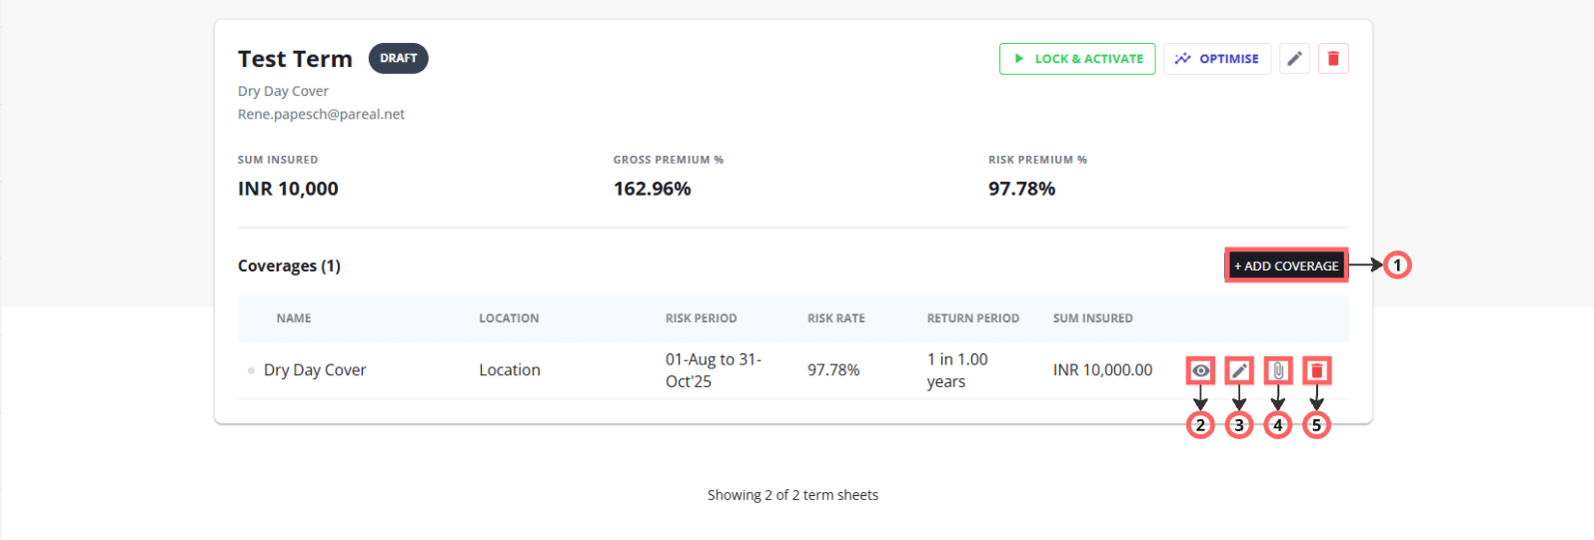Click the grey status dot before Dry Day Cover
Viewport: 1594px width, 540px height.
pos(251,370)
